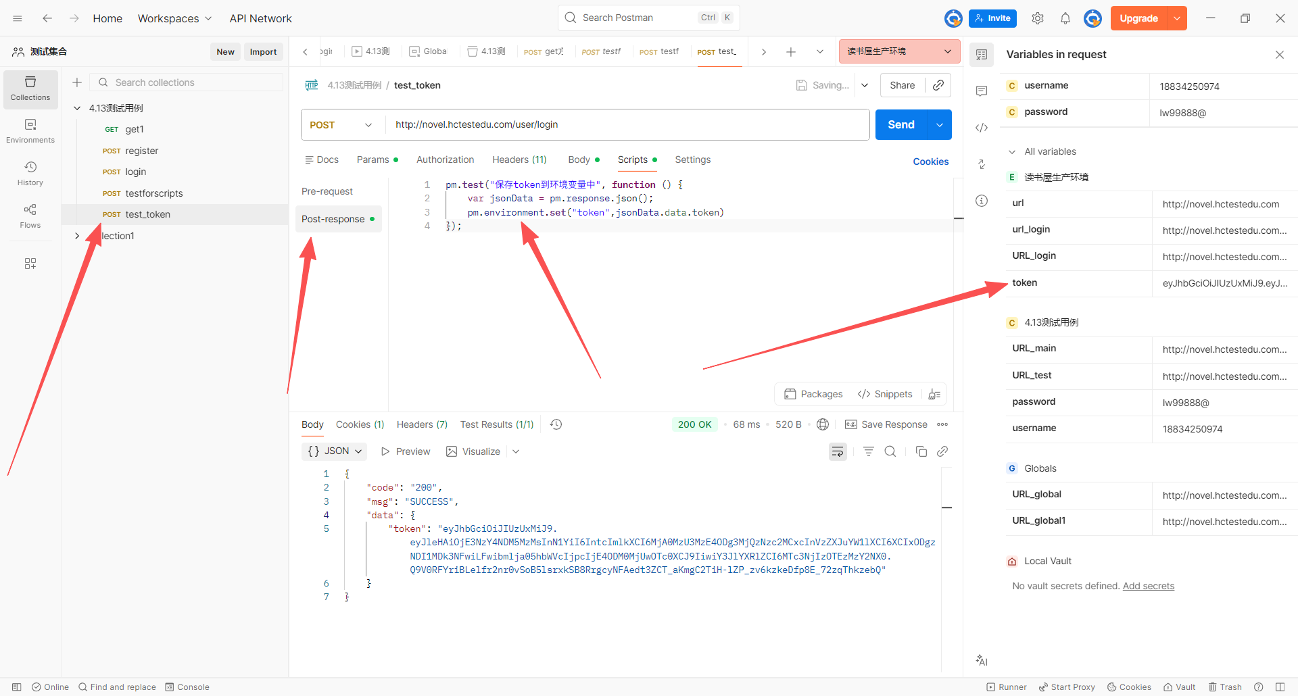Image resolution: width=1298 pixels, height=696 pixels.
Task: Open the tabs overflow dropdown chevron
Action: (820, 51)
